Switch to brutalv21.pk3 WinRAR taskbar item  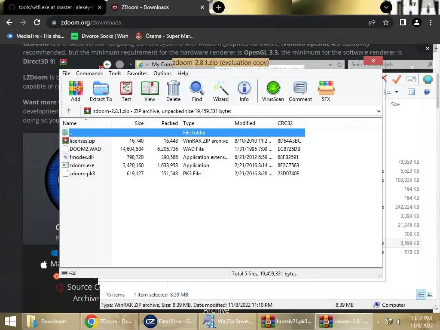286,321
